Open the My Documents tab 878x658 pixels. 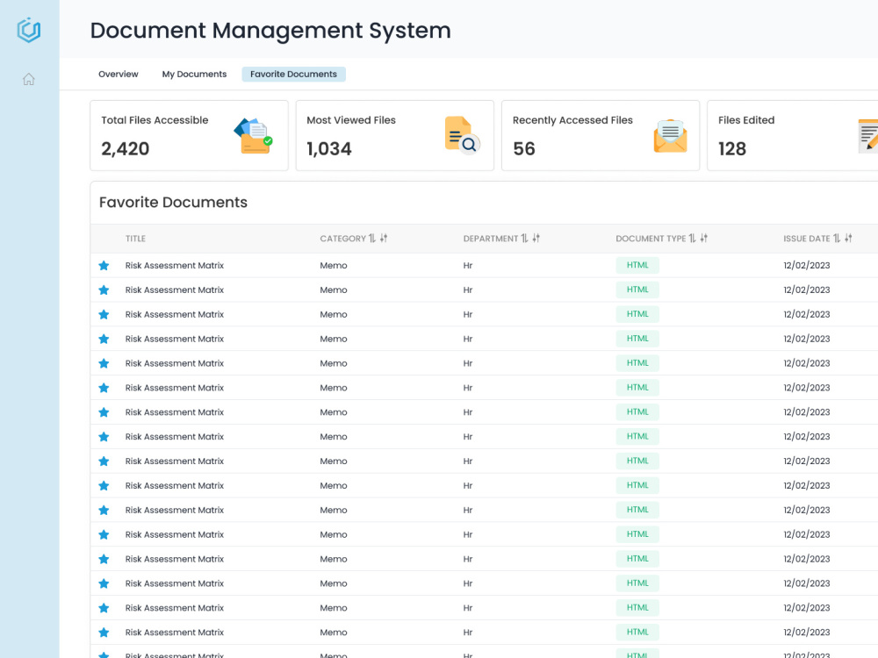pyautogui.click(x=194, y=74)
